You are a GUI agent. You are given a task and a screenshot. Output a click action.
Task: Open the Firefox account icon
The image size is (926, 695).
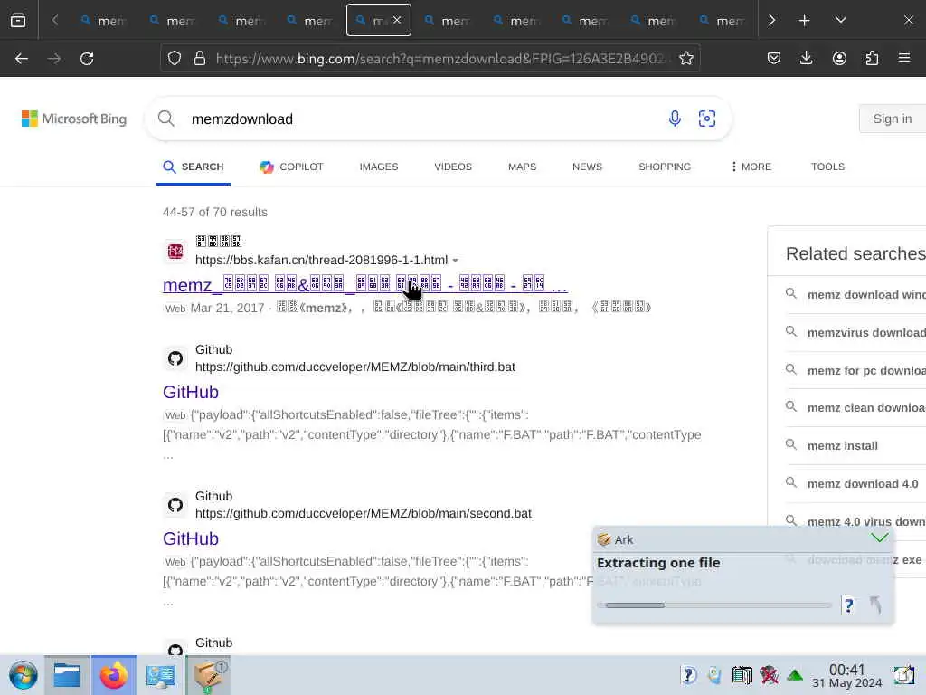[839, 59]
